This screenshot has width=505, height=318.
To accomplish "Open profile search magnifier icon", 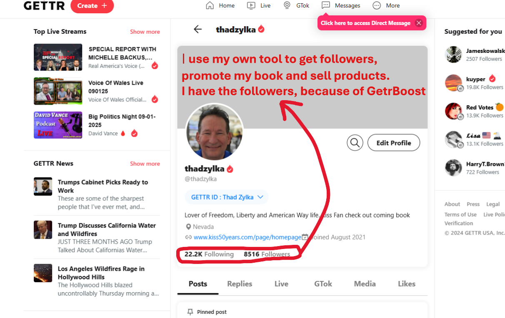I will pos(355,143).
